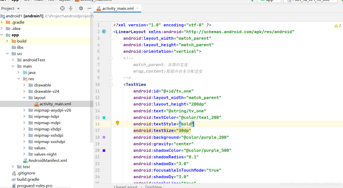This screenshot has height=188, width=343.
Task: Click android:layout_height="200dp" line
Action: (170, 104)
